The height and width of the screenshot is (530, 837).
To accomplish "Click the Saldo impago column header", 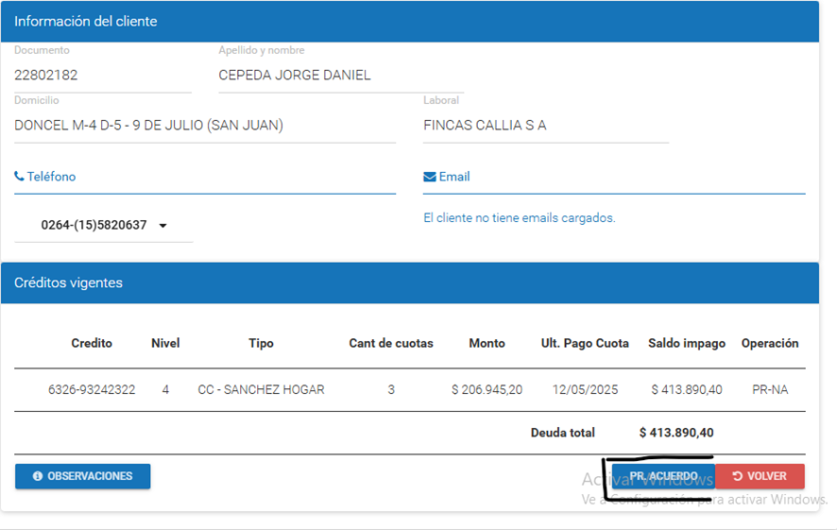I will (686, 343).
